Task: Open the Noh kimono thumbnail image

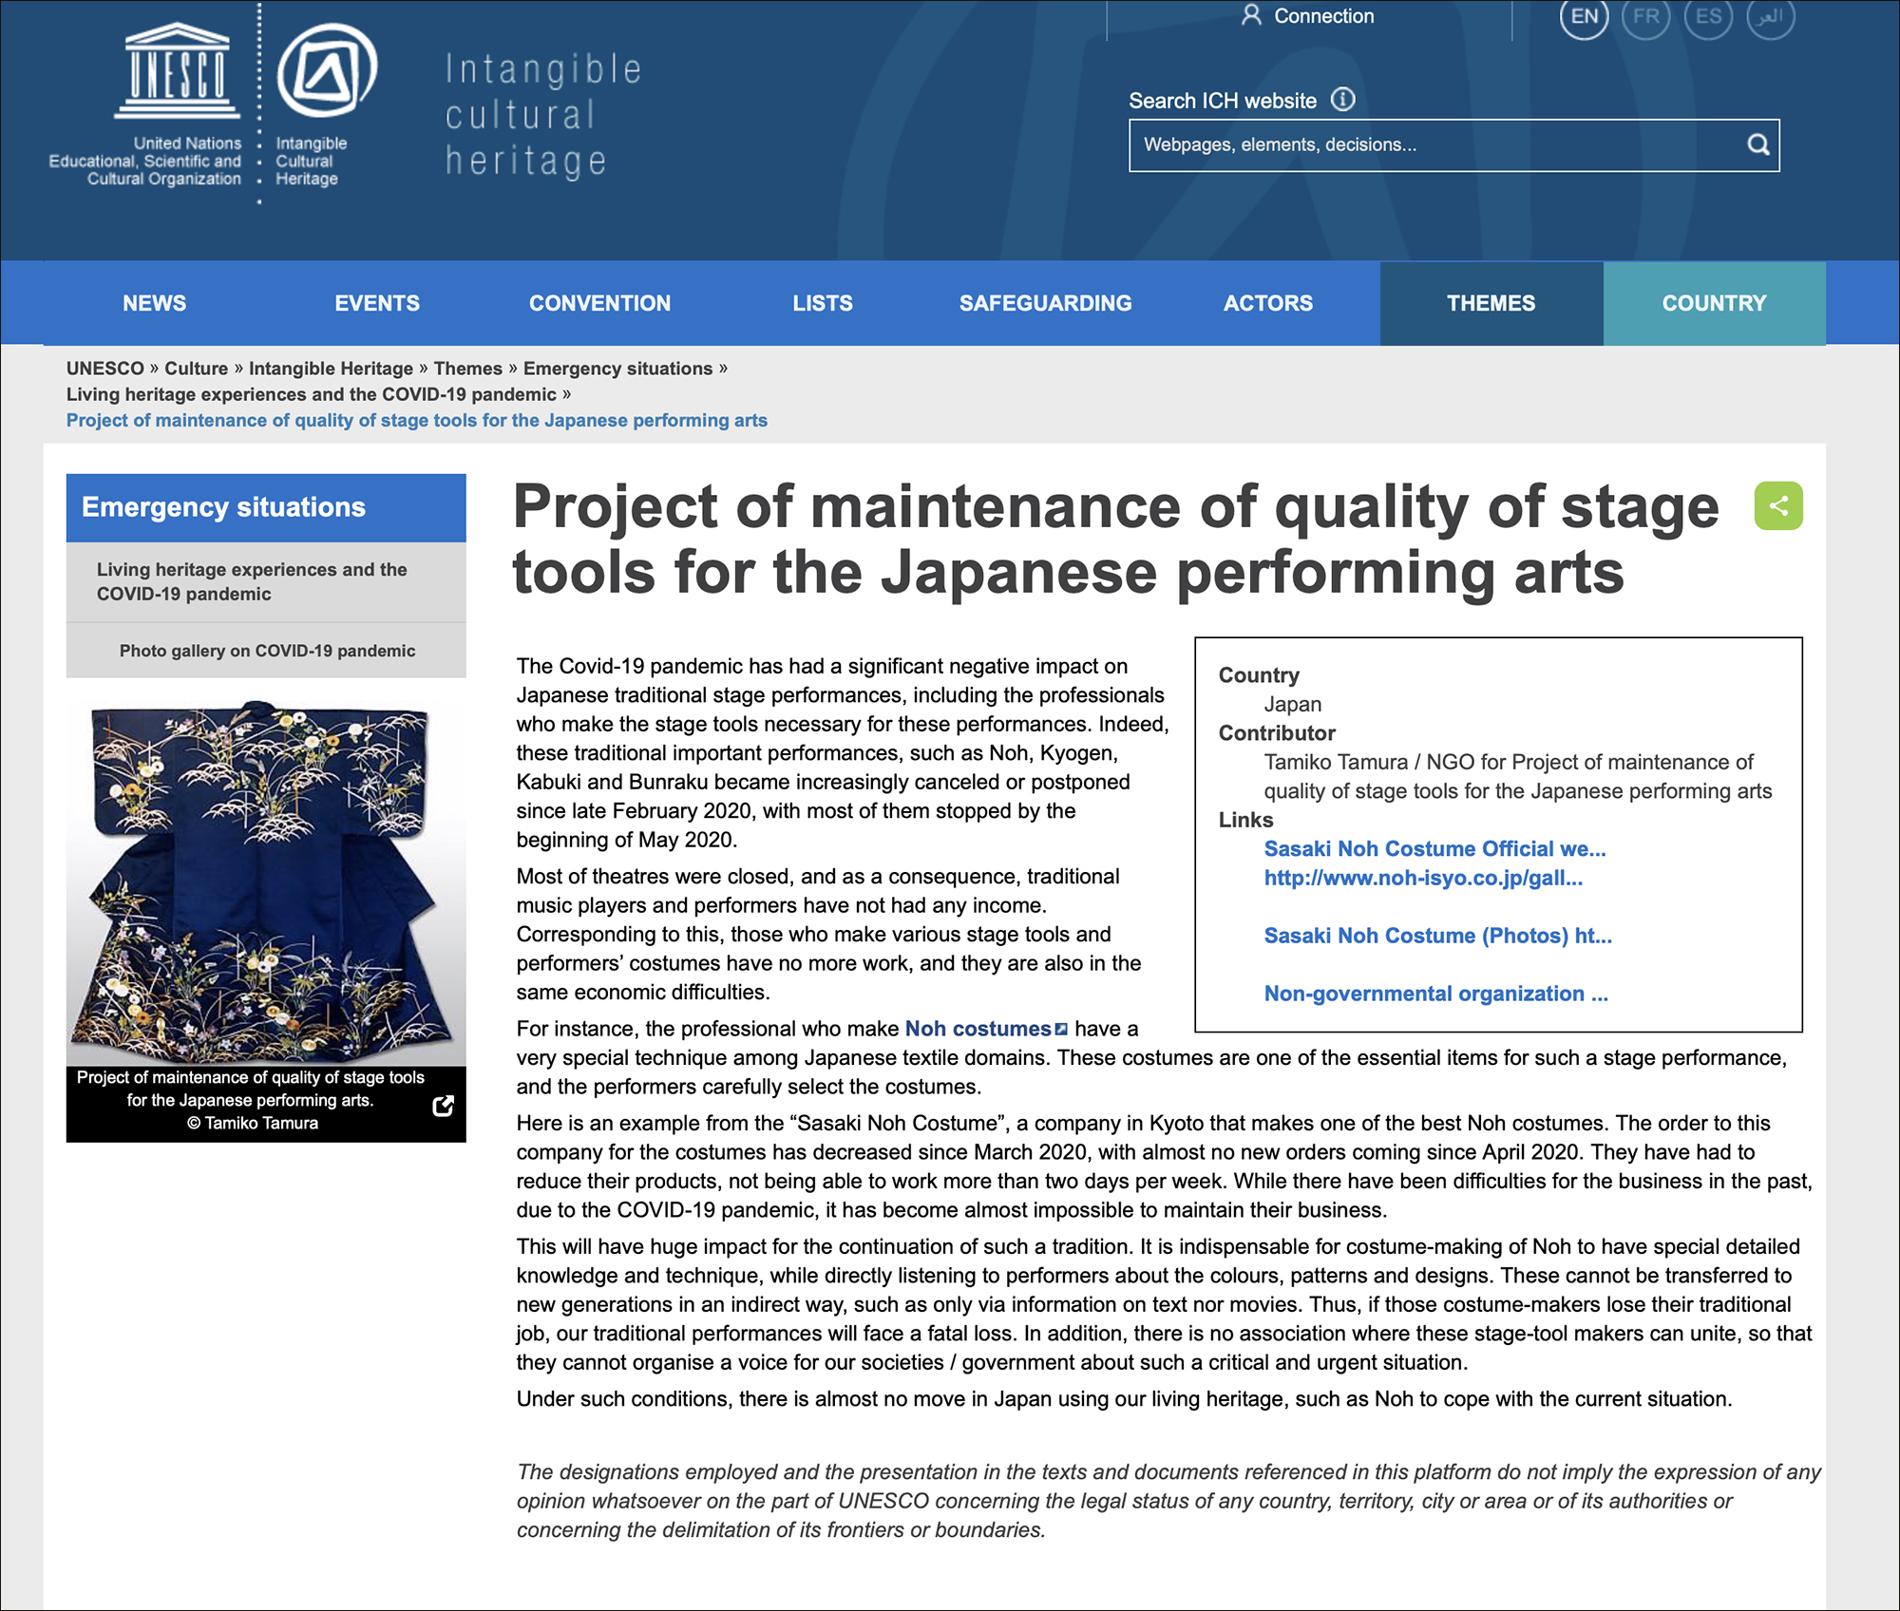Action: [266, 883]
